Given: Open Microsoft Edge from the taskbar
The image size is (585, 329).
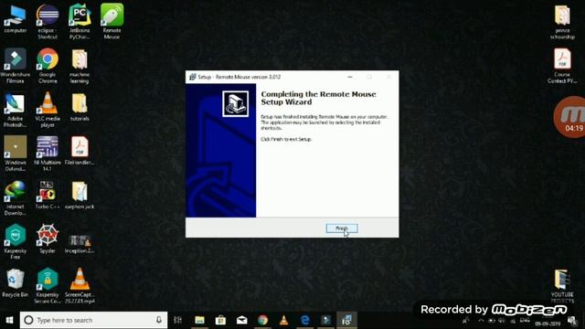Looking at the screenshot, I should [x=304, y=320].
